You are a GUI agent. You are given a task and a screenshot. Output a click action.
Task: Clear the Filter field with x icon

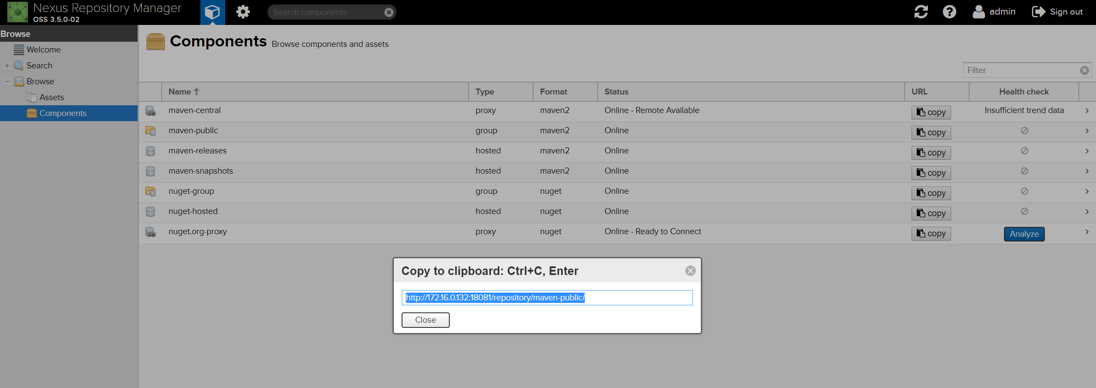click(x=1084, y=70)
